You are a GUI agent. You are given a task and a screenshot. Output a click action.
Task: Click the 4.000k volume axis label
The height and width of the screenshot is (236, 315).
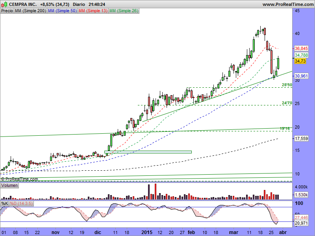301,187
